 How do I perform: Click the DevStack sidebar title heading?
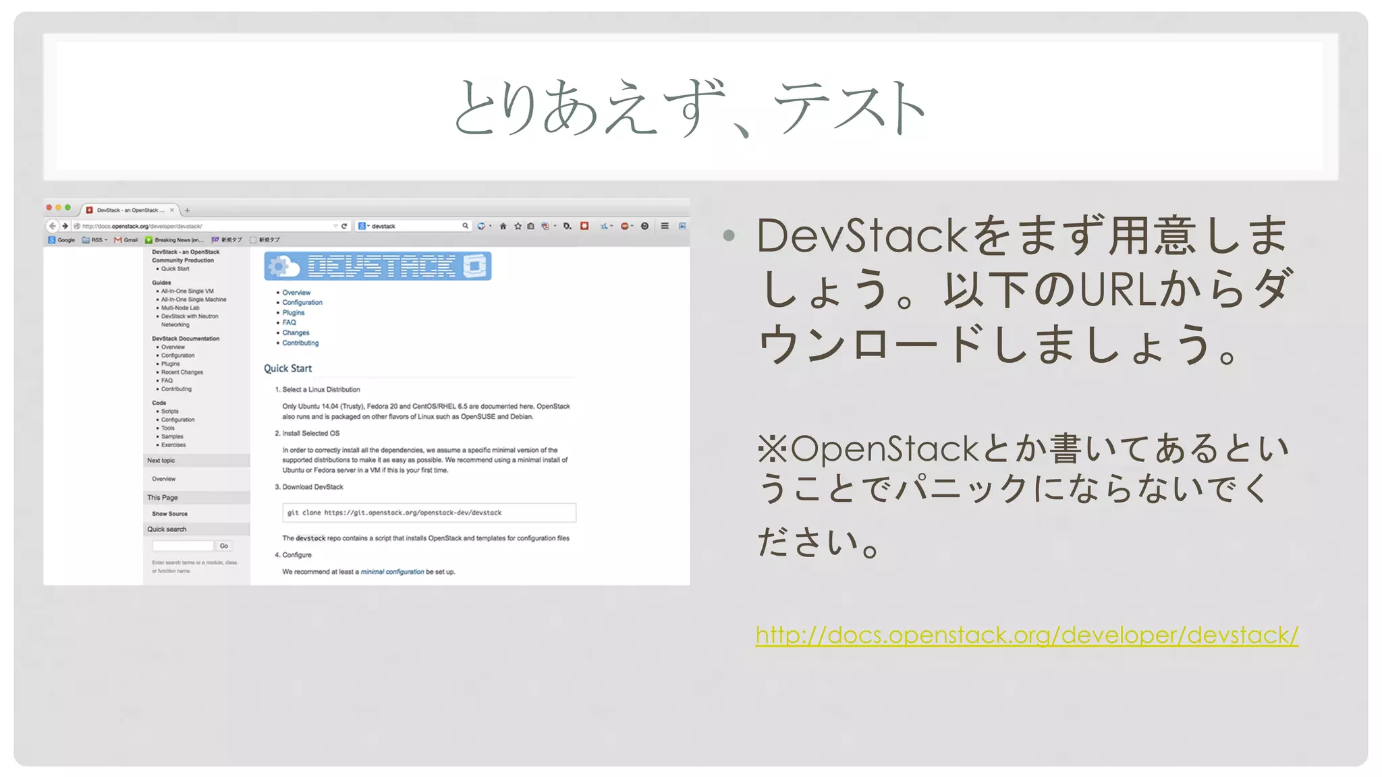pyautogui.click(x=186, y=256)
